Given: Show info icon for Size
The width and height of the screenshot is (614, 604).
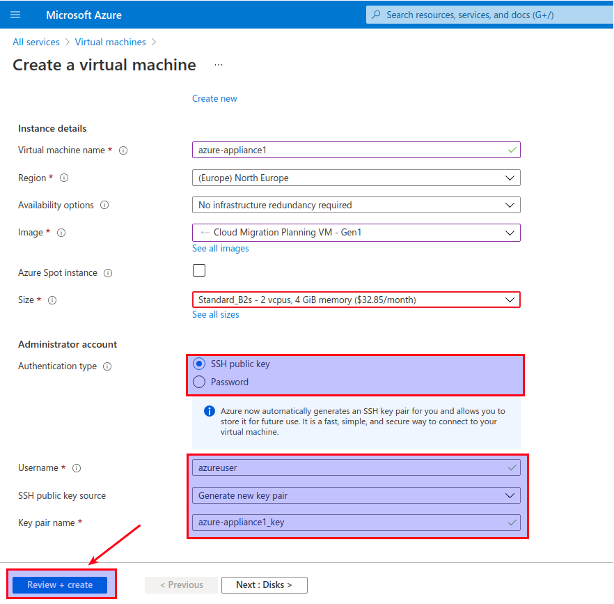Looking at the screenshot, I should tap(52, 300).
